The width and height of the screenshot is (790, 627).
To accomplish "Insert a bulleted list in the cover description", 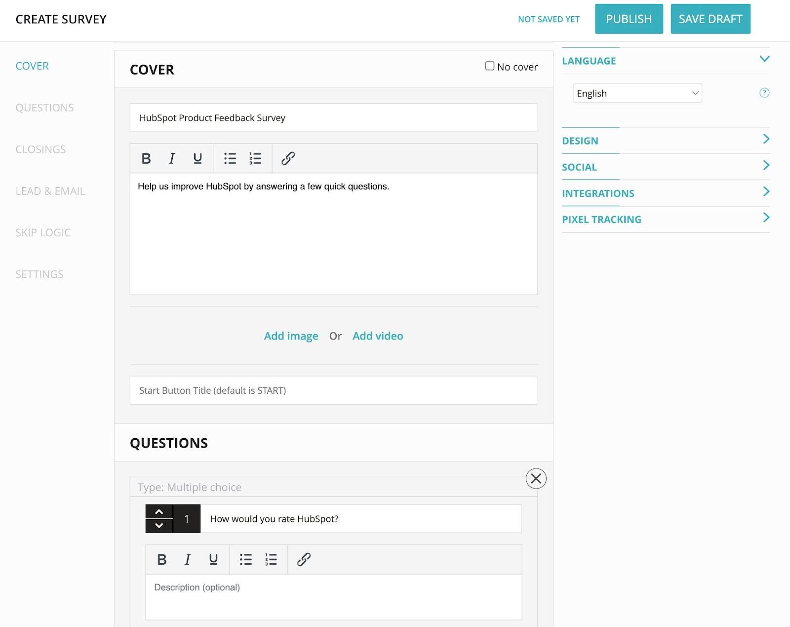I will click(230, 159).
